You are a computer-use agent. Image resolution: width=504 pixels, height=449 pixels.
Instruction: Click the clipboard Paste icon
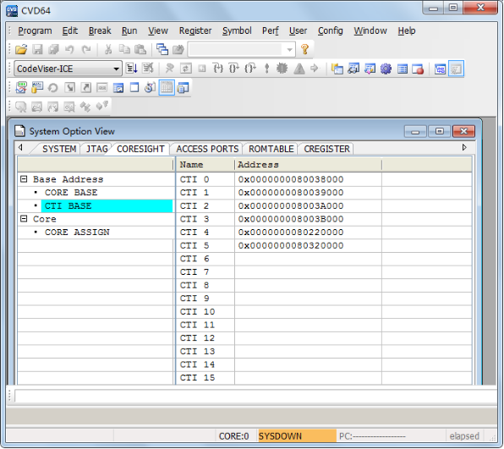140,50
